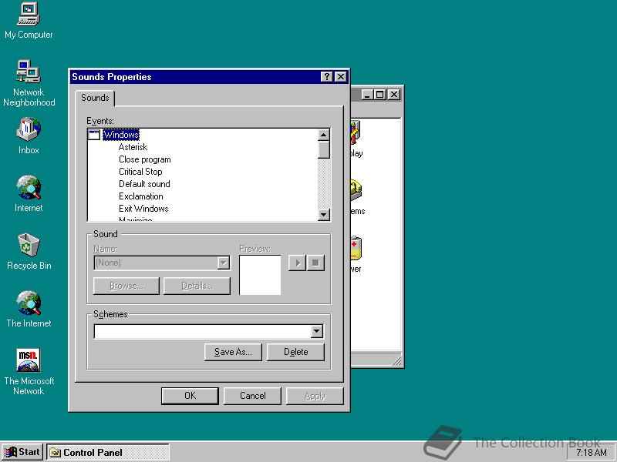Select the Exit Windows event
This screenshot has height=462, width=617.
tap(143, 209)
